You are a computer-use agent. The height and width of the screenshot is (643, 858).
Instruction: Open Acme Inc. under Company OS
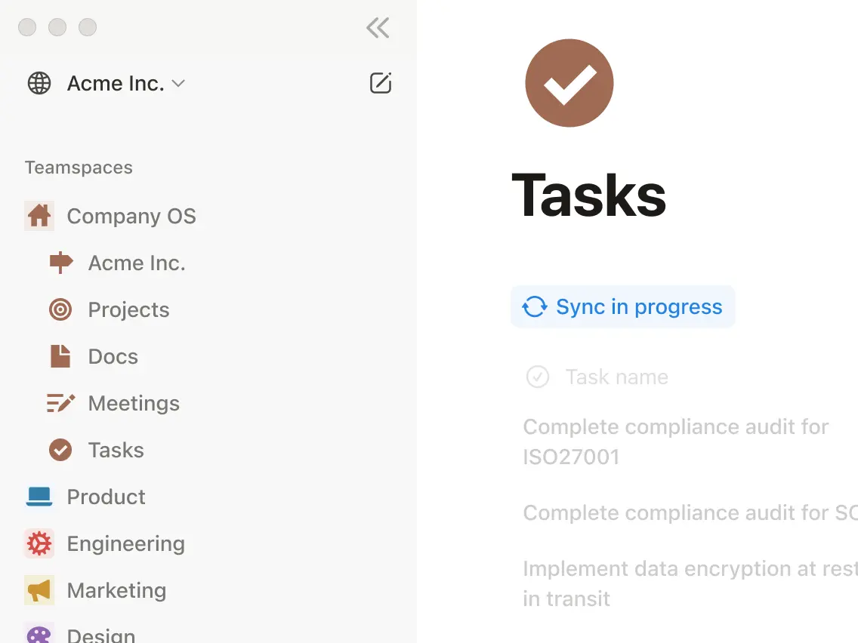(136, 263)
